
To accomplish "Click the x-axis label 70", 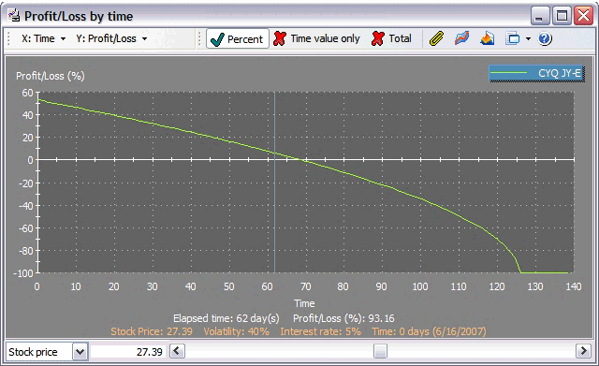I will pos(305,286).
